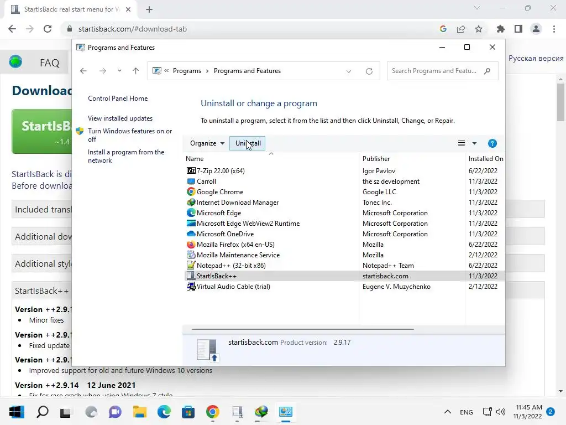Sort by Name column header

271,159
